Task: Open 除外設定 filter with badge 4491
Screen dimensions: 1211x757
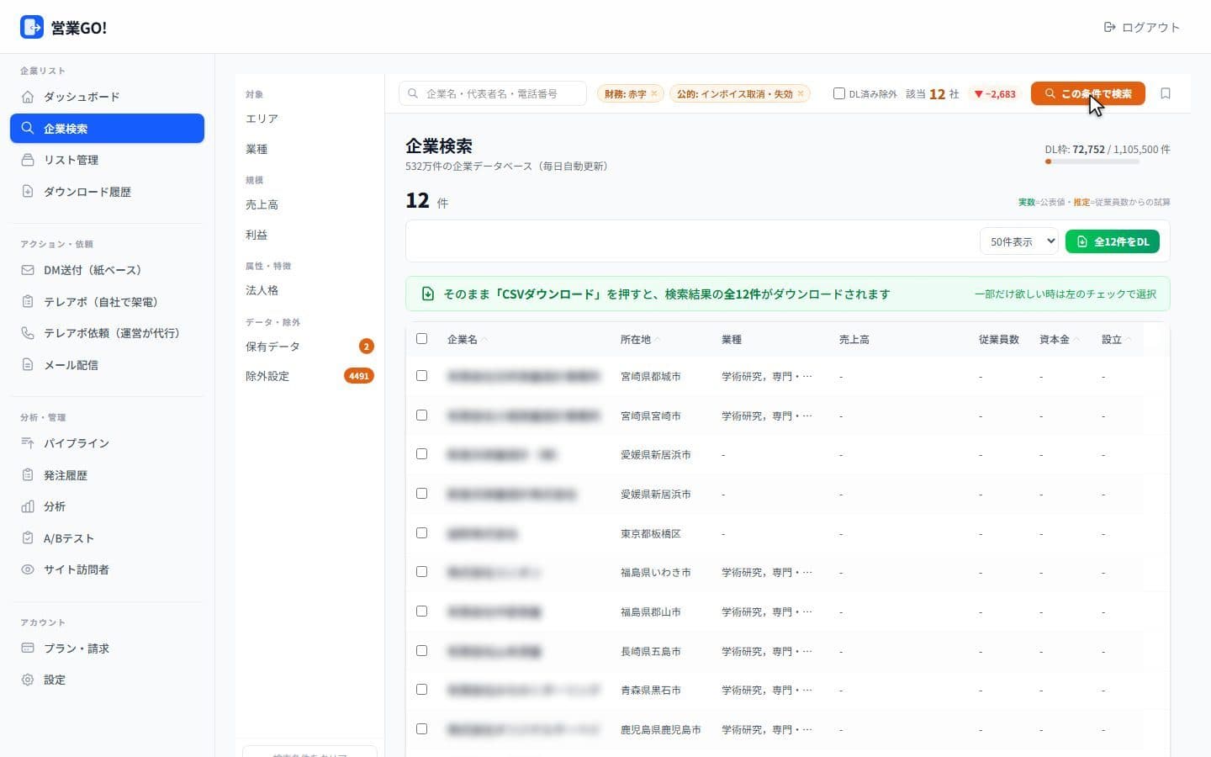Action: coord(309,376)
